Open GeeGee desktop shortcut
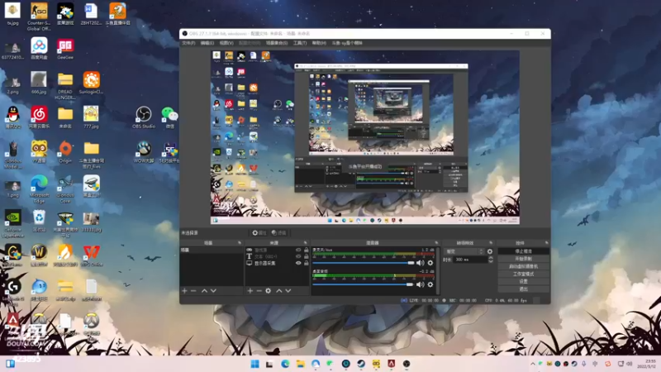This screenshot has height=372, width=661. pyautogui.click(x=65, y=48)
